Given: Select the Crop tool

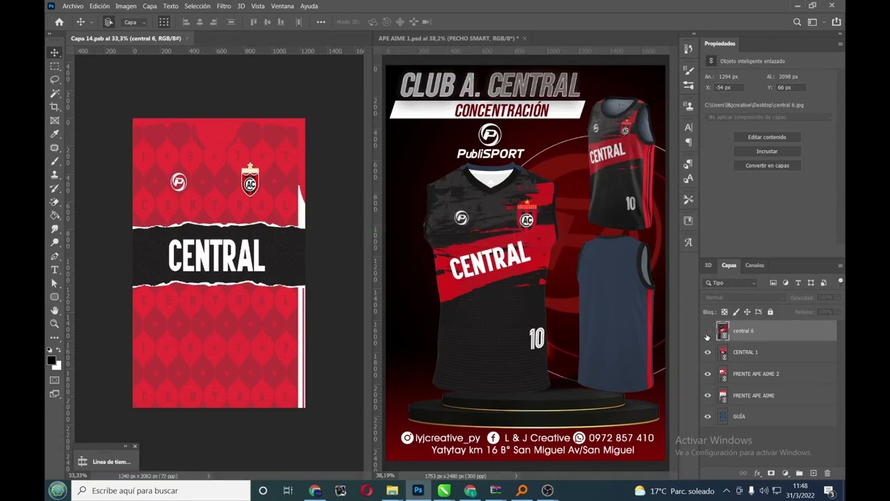Looking at the screenshot, I should coord(54,107).
